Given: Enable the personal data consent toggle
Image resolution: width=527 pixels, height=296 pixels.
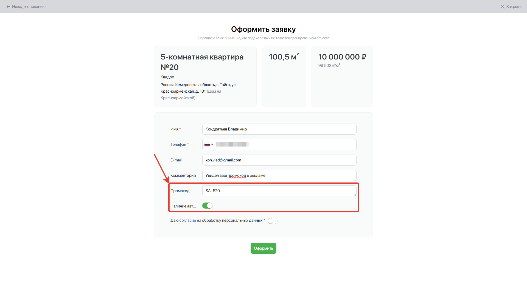Looking at the screenshot, I should coord(272,221).
